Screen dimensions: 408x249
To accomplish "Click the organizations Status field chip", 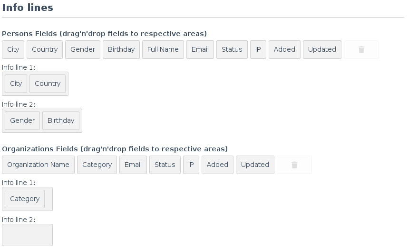I will [165, 165].
